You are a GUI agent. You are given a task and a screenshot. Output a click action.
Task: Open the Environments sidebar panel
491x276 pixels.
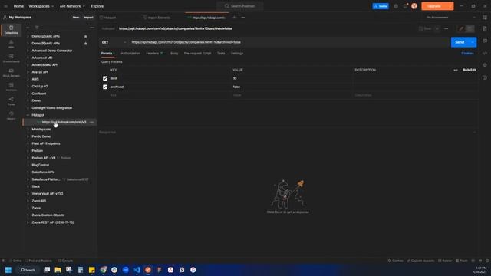coord(11,58)
